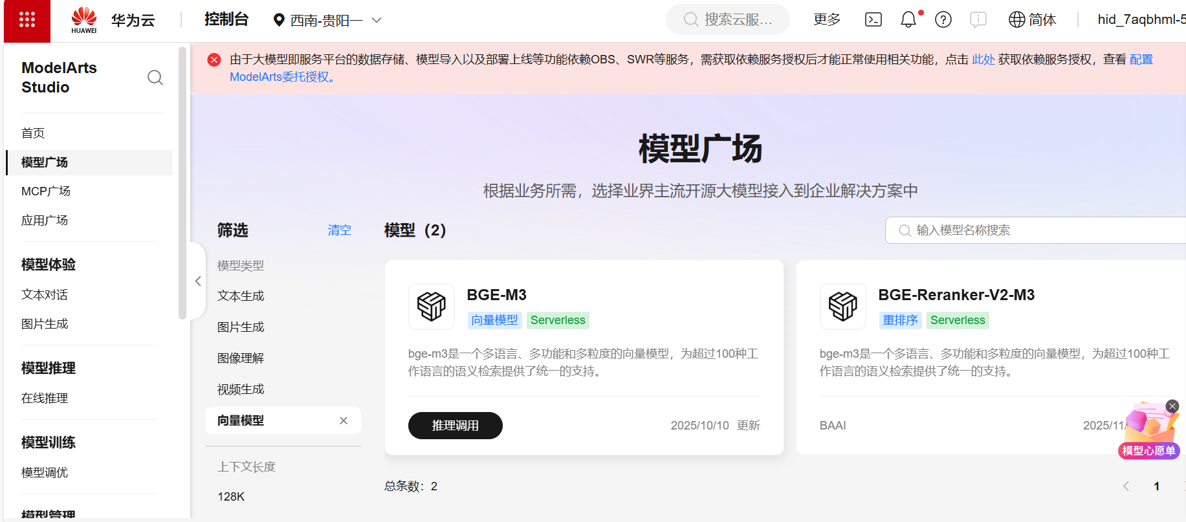Open the feedback message icon
Image resolution: width=1186 pixels, height=522 pixels.
coord(978,19)
